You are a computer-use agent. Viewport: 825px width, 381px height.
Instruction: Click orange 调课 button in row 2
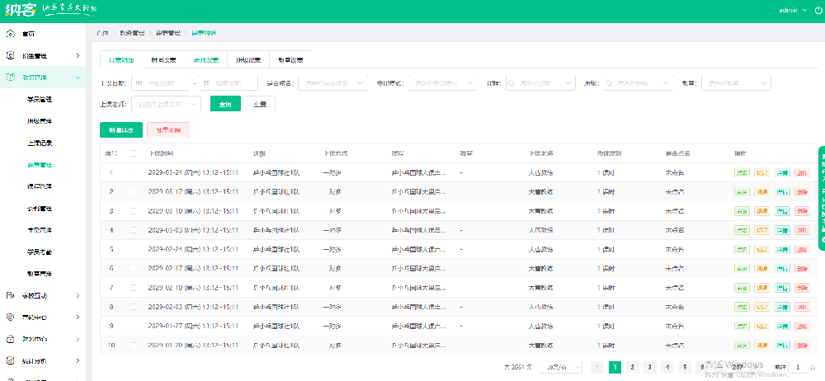(761, 191)
